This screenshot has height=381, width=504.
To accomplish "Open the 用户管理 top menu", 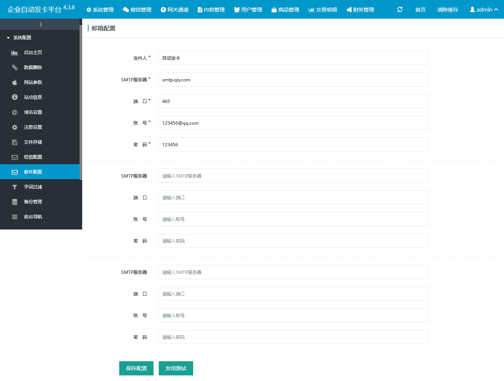I will tap(248, 10).
